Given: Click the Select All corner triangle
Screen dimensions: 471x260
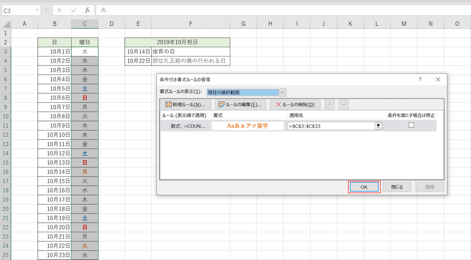Looking at the screenshot, I should [x=5, y=24].
